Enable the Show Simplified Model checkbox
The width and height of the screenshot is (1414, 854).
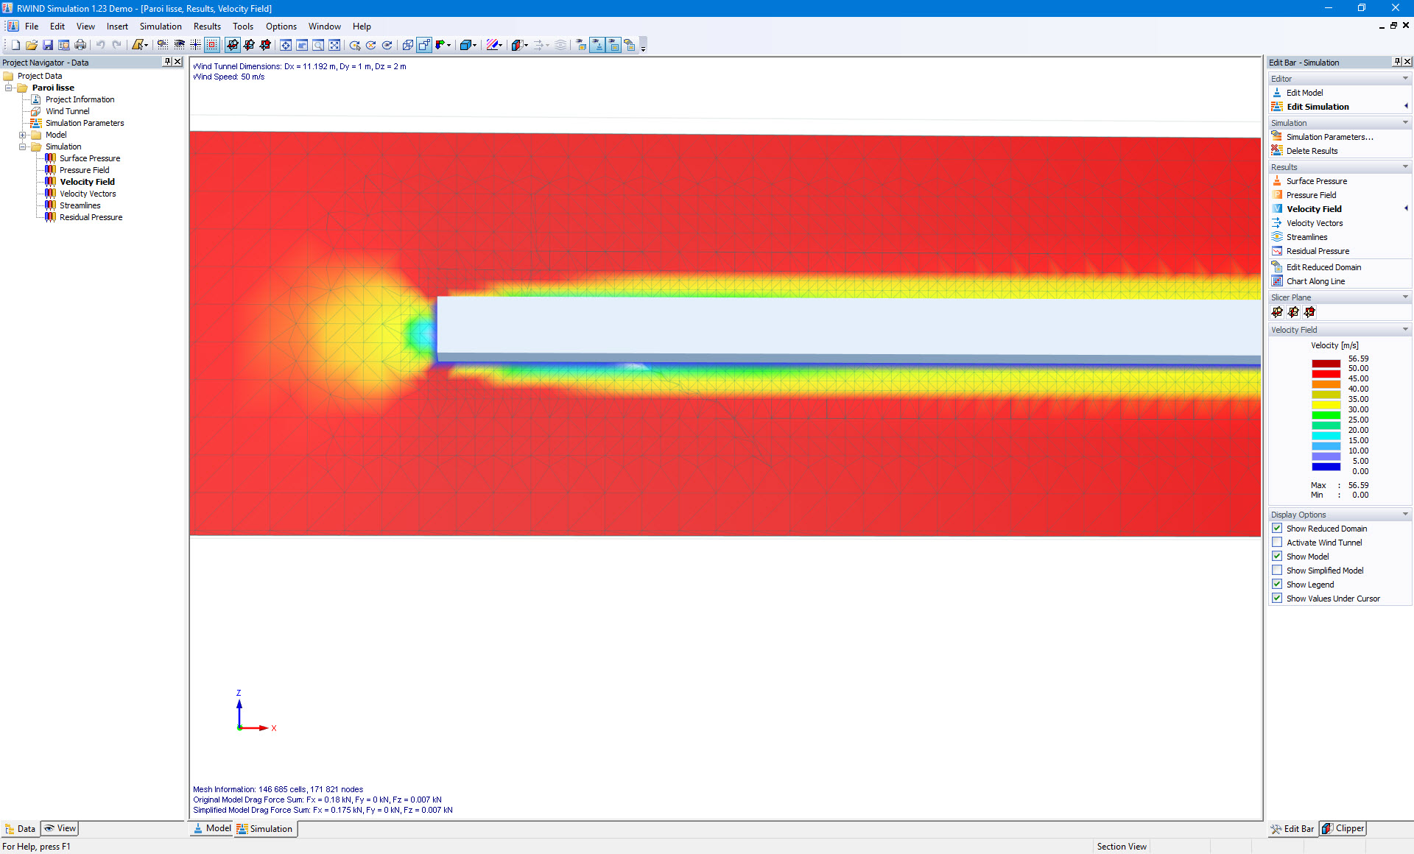pos(1277,570)
